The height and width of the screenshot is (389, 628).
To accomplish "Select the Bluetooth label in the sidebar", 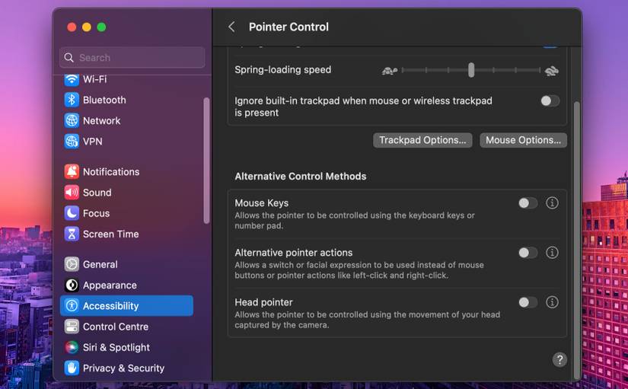I will click(104, 100).
